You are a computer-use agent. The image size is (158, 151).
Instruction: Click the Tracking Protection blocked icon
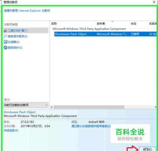pos(5,48)
